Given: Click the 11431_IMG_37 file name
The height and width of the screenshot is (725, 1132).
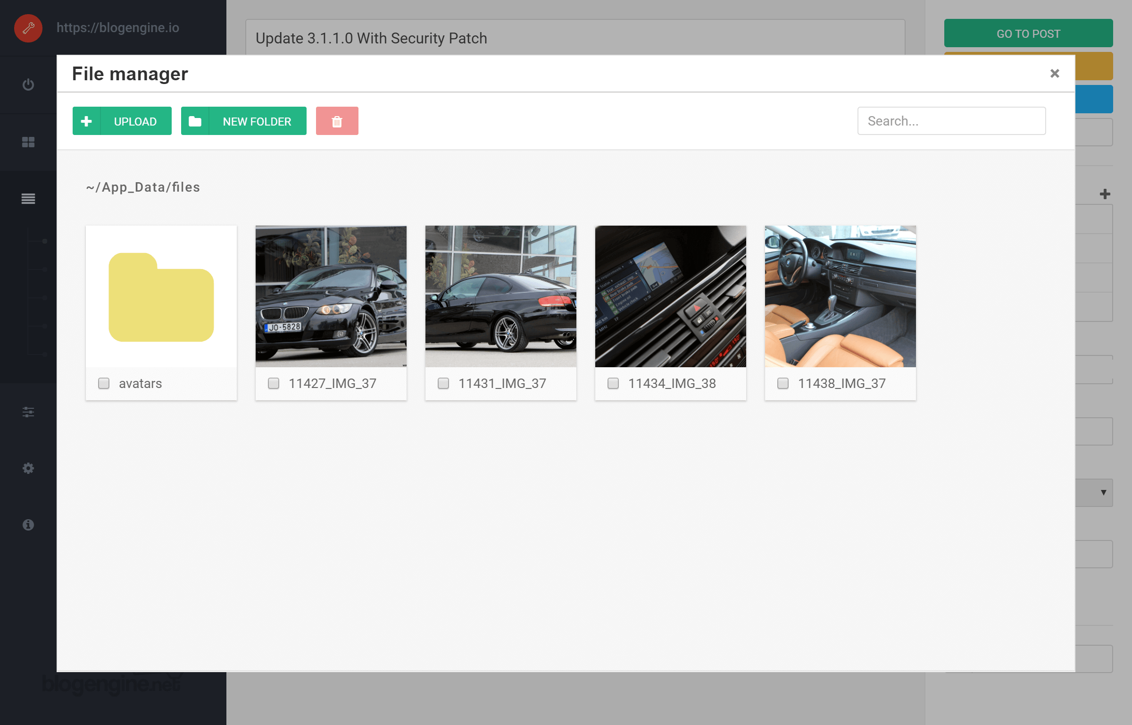Looking at the screenshot, I should 502,383.
